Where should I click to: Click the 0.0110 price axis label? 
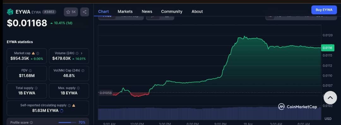tap(327, 76)
